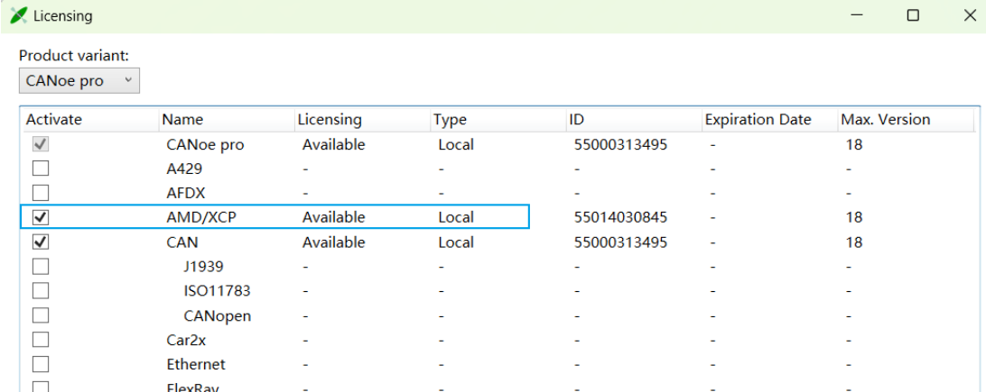Sort by the ID column header

tap(634, 120)
